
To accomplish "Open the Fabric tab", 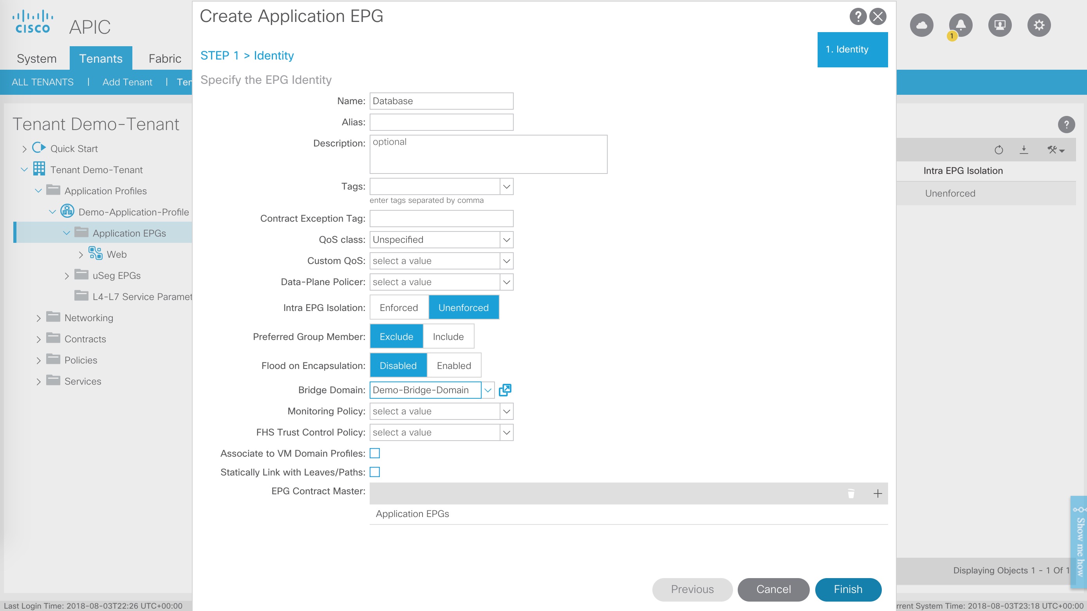I will click(x=164, y=58).
